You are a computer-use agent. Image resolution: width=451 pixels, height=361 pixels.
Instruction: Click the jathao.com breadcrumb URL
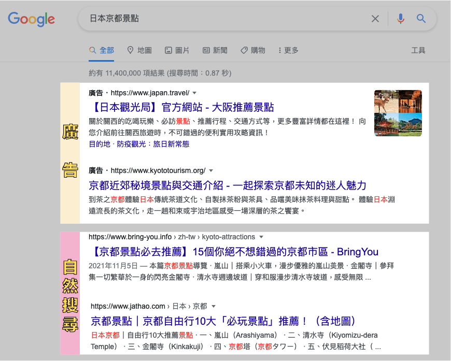149,307
